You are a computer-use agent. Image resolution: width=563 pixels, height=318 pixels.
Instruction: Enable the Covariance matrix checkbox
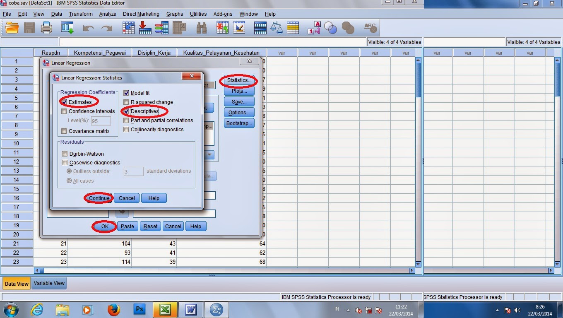[x=64, y=131]
